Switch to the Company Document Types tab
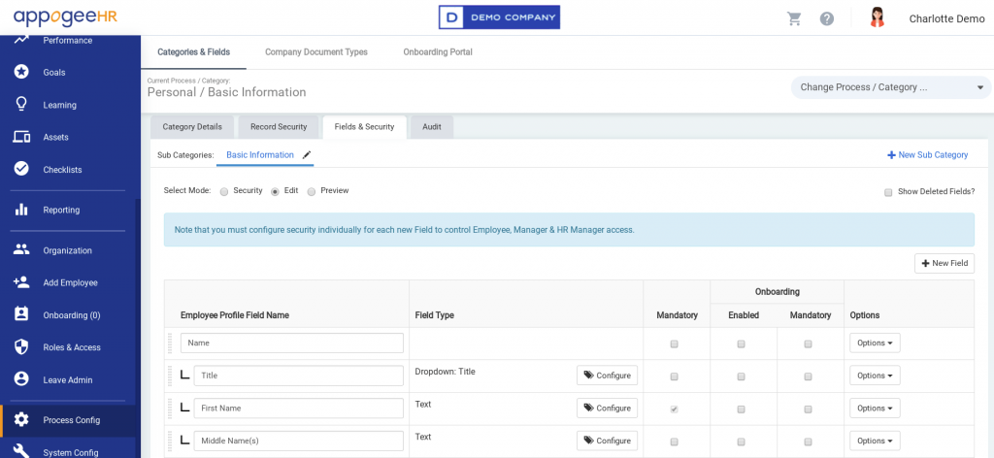 [x=316, y=52]
